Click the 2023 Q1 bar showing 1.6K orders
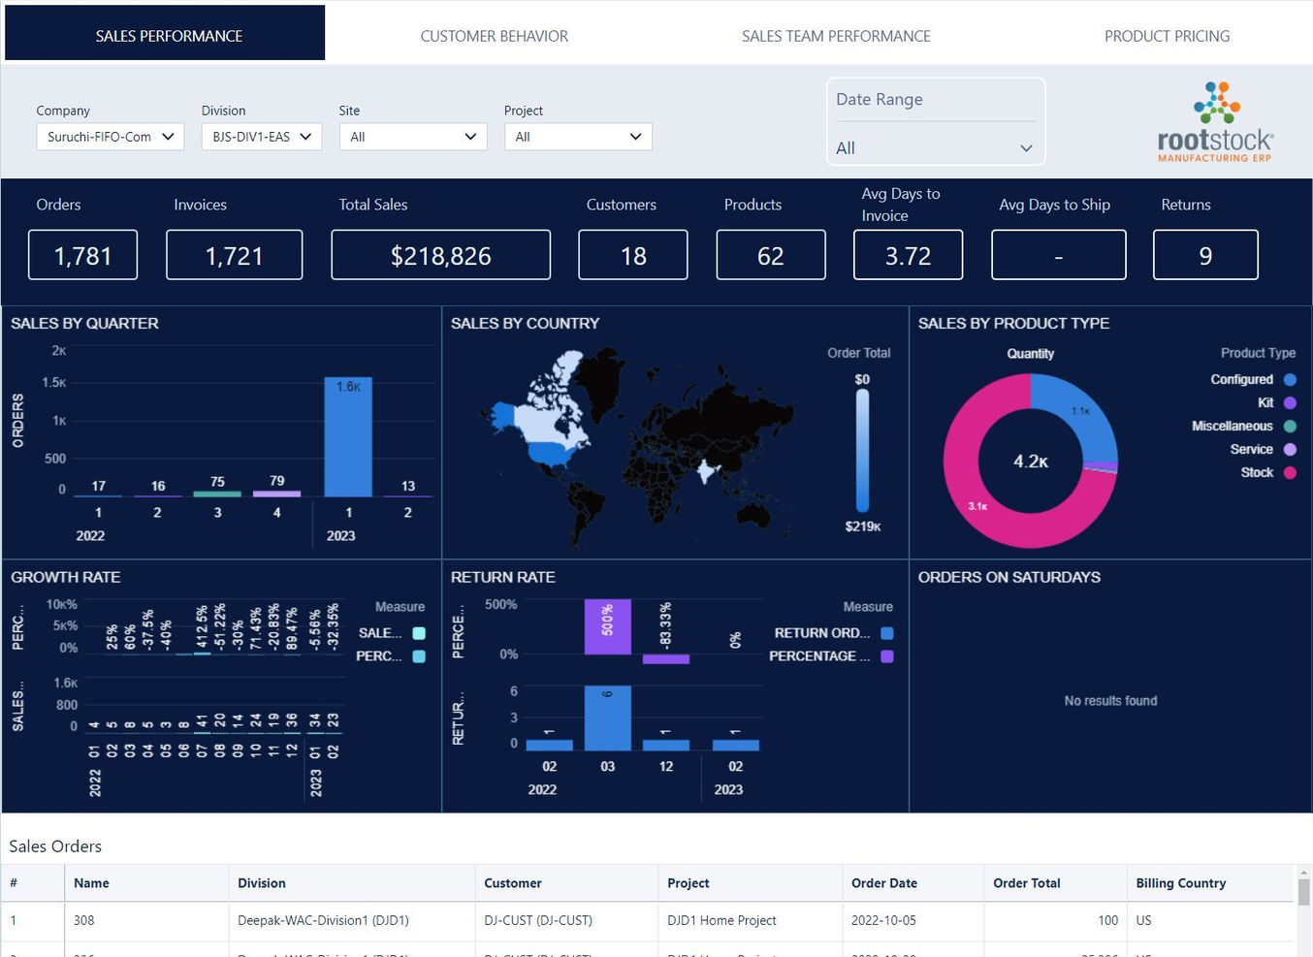The image size is (1313, 957). (348, 436)
